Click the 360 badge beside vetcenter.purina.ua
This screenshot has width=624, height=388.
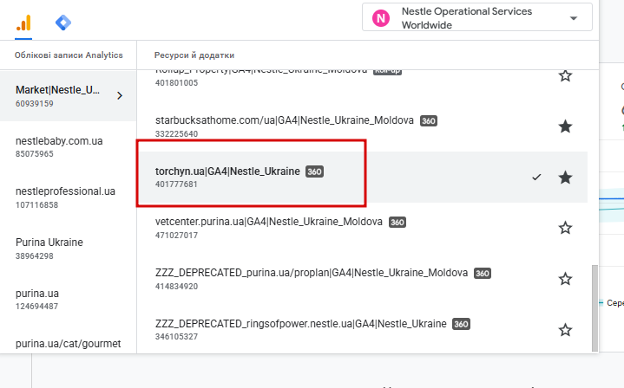click(397, 223)
